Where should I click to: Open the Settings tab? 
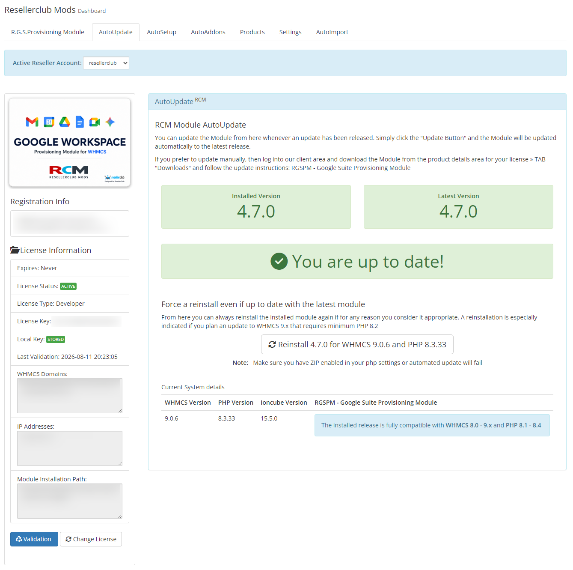click(x=291, y=32)
